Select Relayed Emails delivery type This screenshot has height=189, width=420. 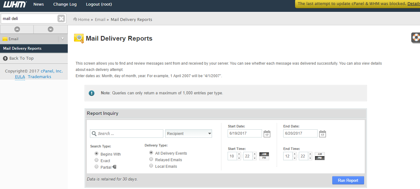(x=151, y=159)
